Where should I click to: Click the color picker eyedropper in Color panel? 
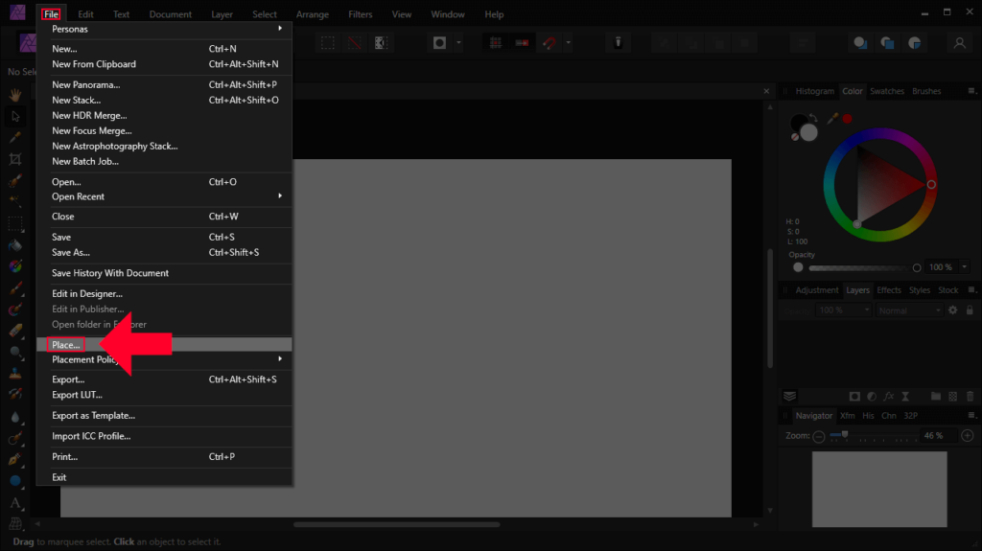click(x=832, y=119)
